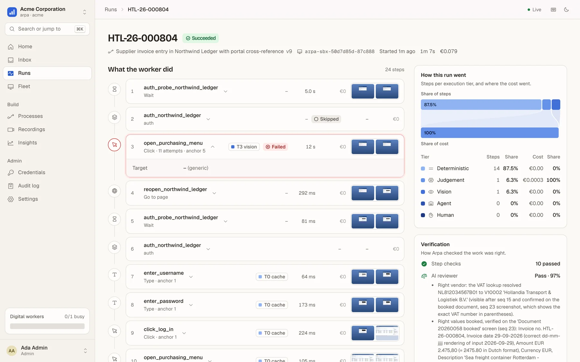Click the T type icon of enter_password

114,303
